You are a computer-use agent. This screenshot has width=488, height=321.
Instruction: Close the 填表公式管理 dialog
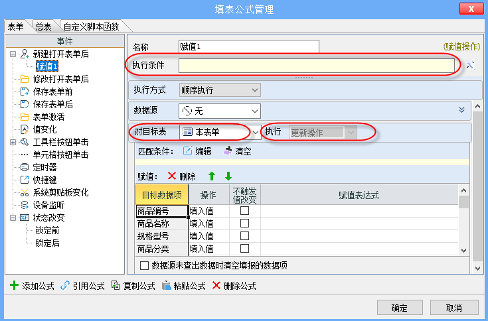471,9
